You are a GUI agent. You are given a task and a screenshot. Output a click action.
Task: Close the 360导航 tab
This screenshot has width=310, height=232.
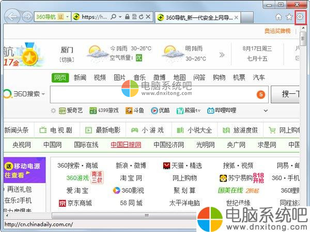point(236,18)
